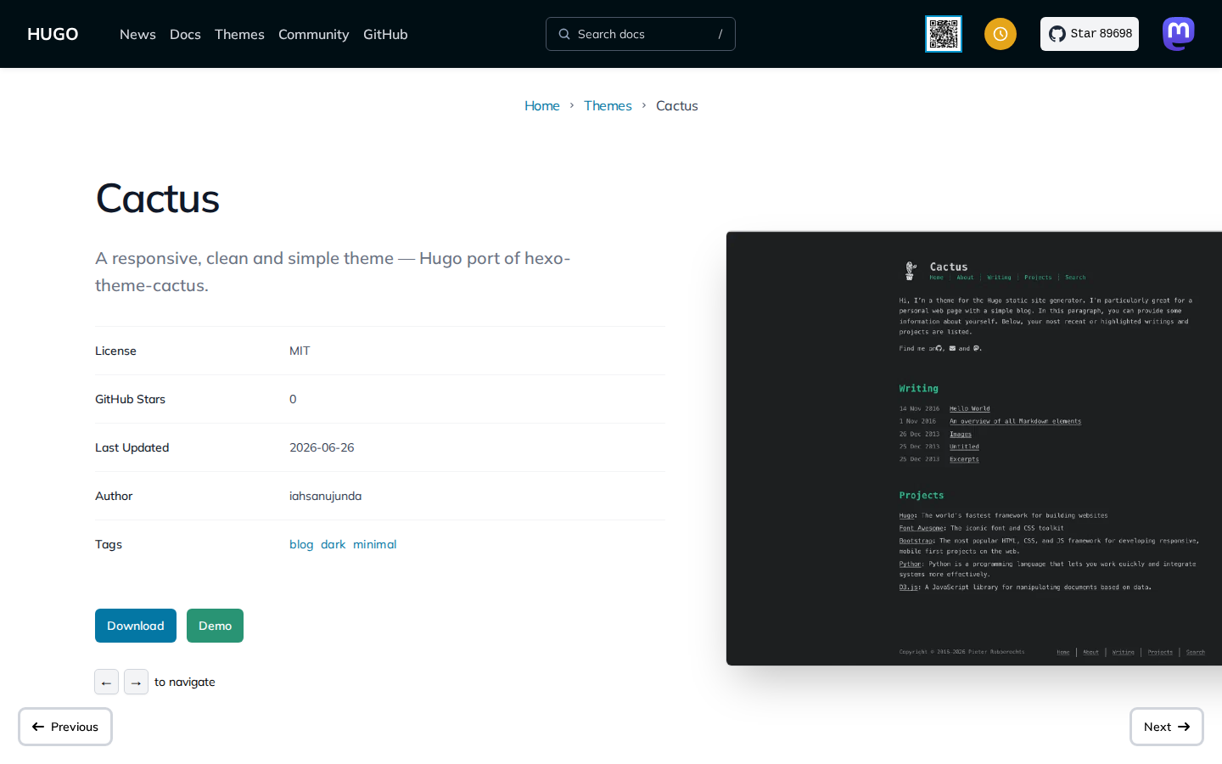The image size is (1222, 764).
Task: Open the Themes menu item in header
Action: coord(239,34)
